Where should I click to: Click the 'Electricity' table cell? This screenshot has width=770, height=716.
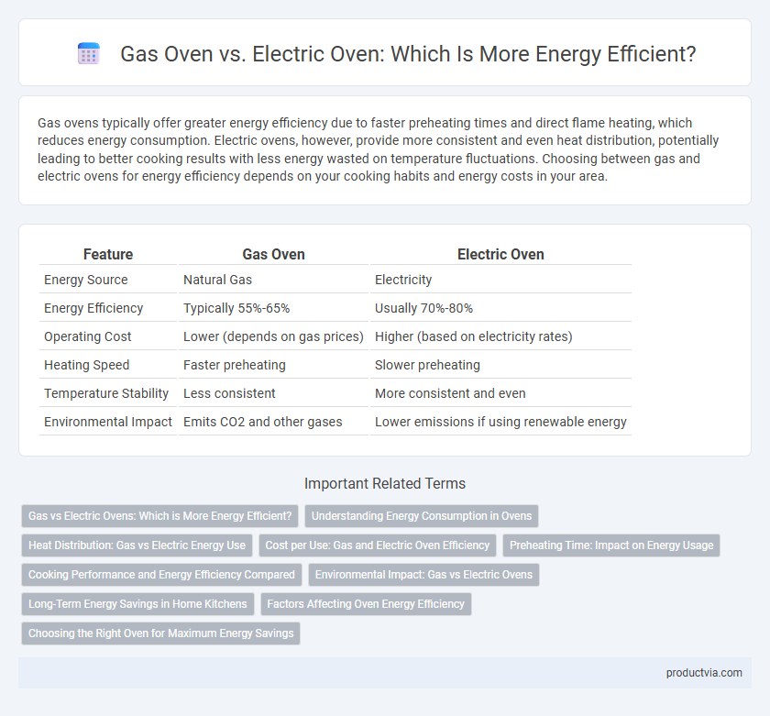(403, 280)
